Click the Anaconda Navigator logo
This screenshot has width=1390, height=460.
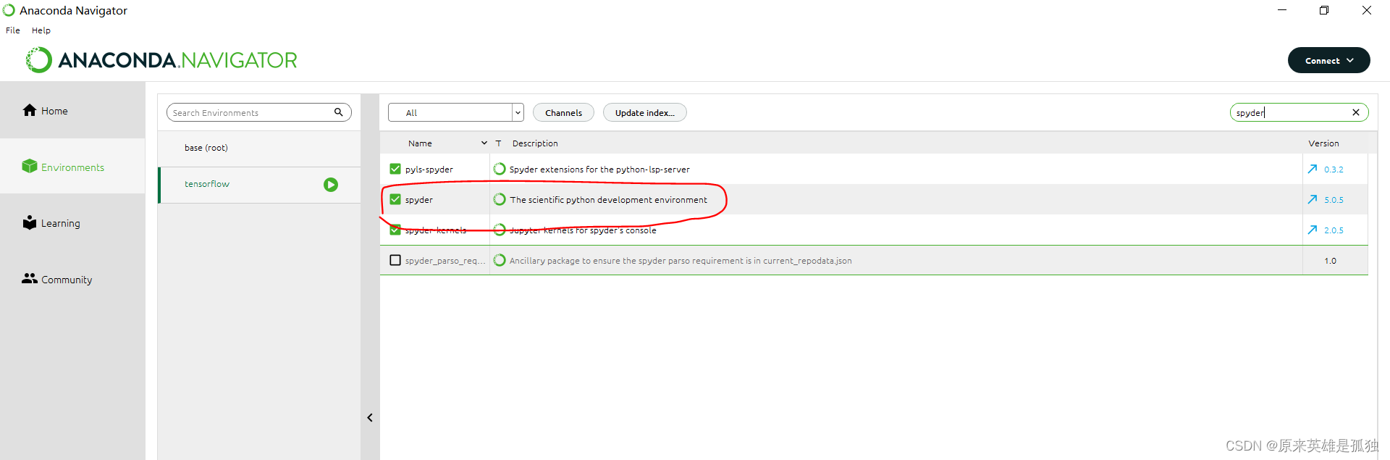point(161,60)
